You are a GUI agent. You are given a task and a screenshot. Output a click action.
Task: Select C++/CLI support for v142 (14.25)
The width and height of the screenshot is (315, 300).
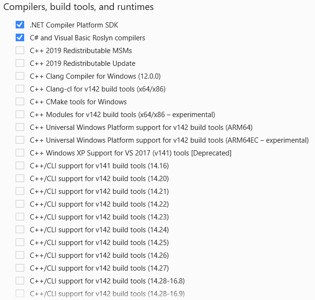20,242
